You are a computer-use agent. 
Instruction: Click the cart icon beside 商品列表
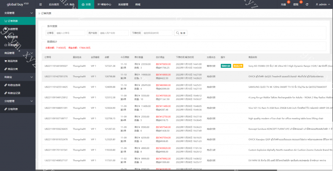click(6, 61)
